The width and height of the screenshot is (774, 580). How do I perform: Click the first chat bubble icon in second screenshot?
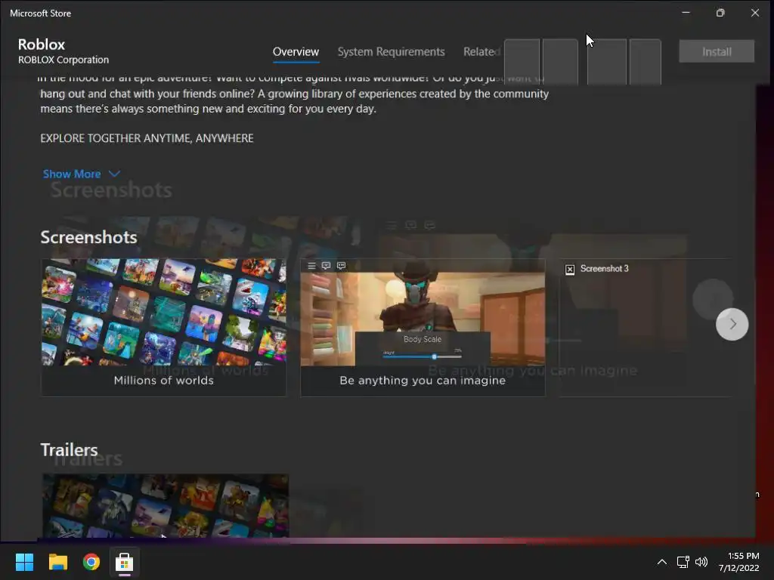pyautogui.click(x=326, y=266)
